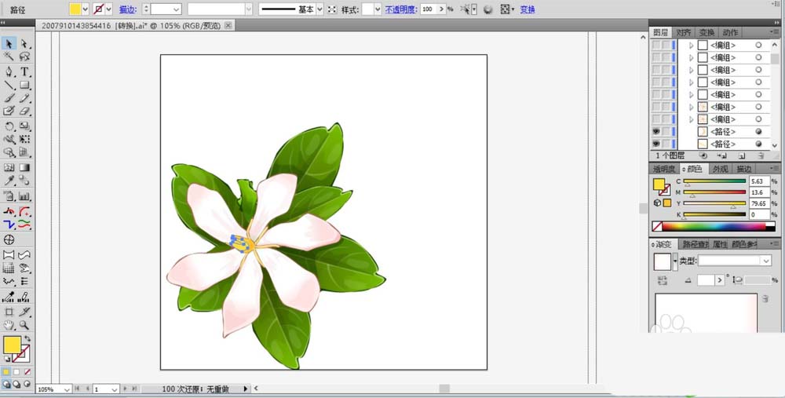Click delete selection trash in Layers panel
The height and width of the screenshot is (398, 785).
tap(761, 156)
